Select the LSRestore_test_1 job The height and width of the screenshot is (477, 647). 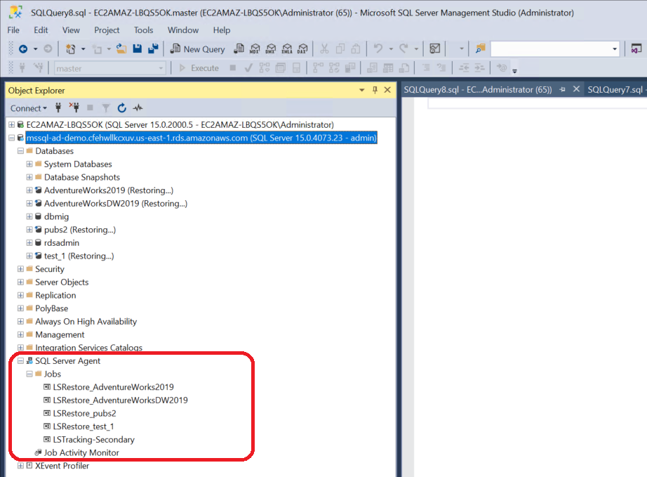click(84, 426)
